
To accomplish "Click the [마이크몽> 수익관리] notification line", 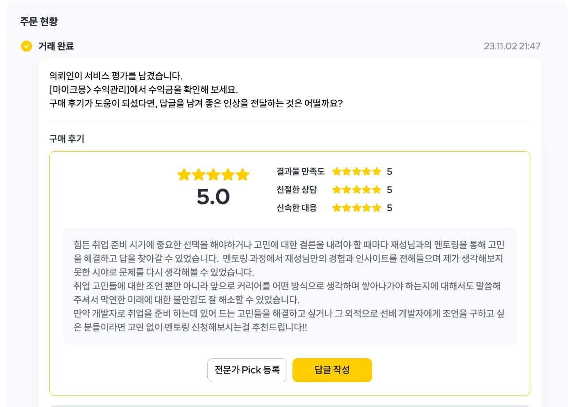I will click(144, 90).
